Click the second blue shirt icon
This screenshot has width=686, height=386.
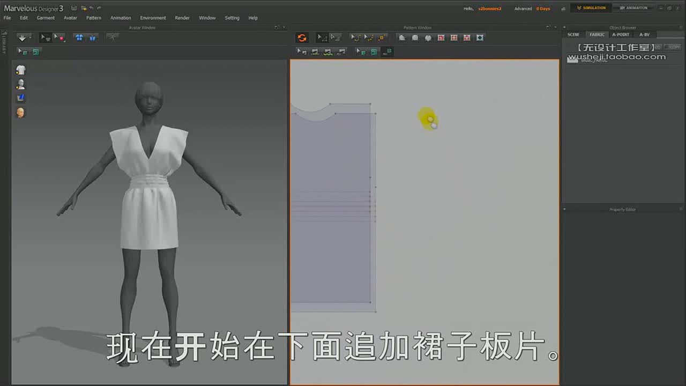click(92, 38)
